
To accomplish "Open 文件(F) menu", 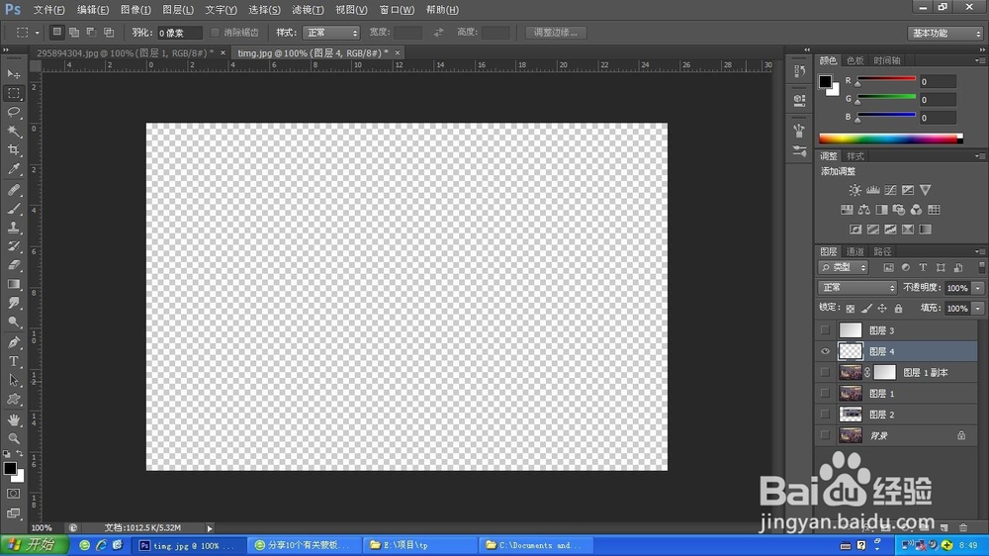I will [x=48, y=10].
